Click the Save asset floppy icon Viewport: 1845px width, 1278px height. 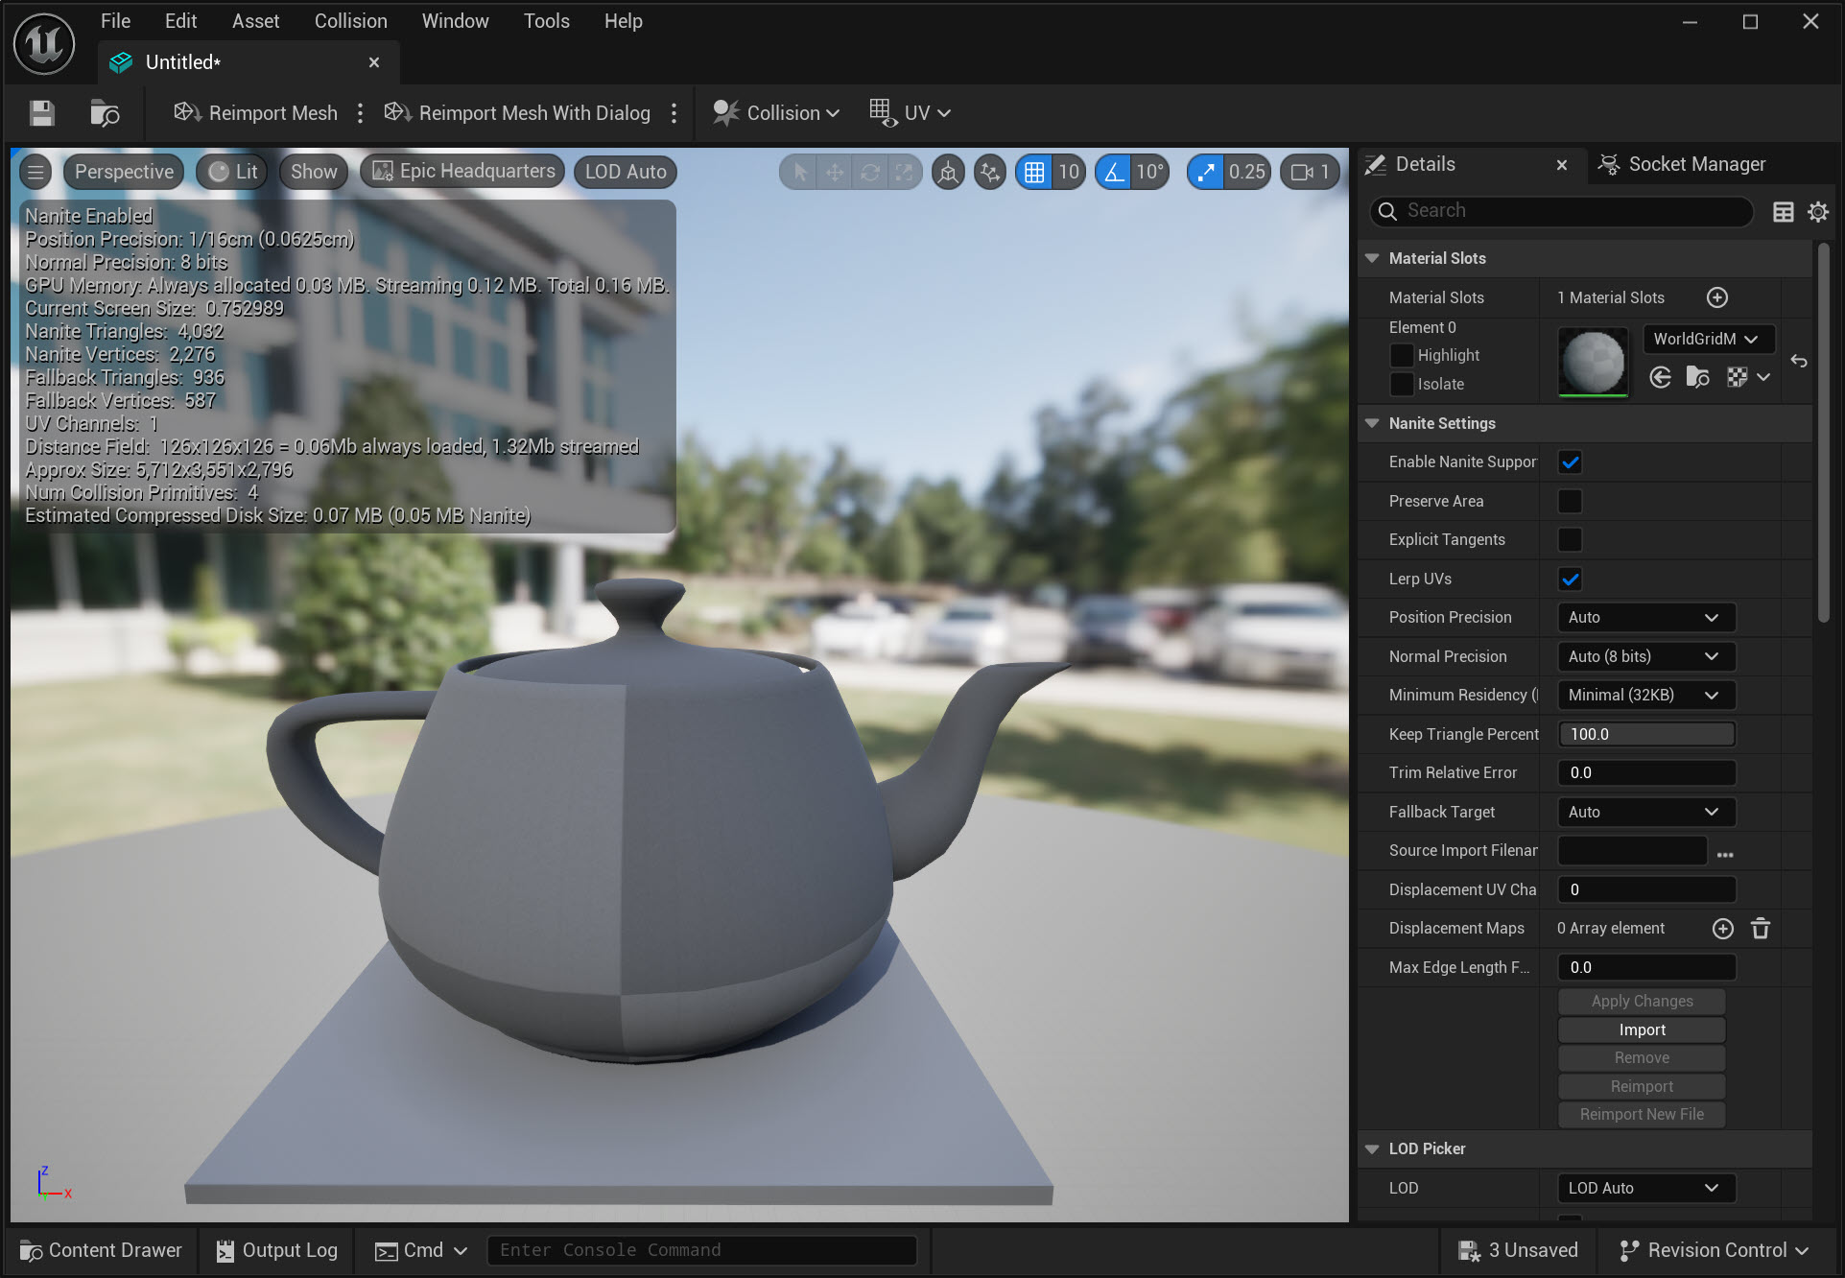point(41,113)
